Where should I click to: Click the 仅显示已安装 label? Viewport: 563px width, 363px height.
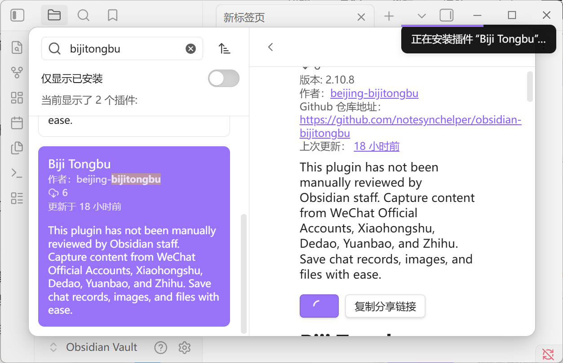(x=72, y=79)
